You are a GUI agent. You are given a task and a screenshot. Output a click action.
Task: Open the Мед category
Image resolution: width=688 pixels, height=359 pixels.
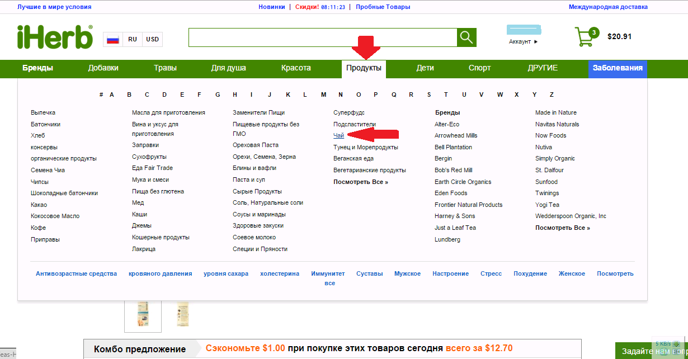tap(138, 202)
